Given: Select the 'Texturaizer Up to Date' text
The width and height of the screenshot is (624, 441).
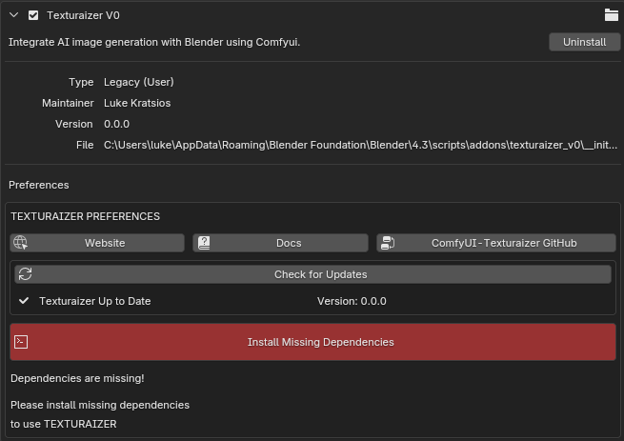Looking at the screenshot, I should (x=94, y=301).
